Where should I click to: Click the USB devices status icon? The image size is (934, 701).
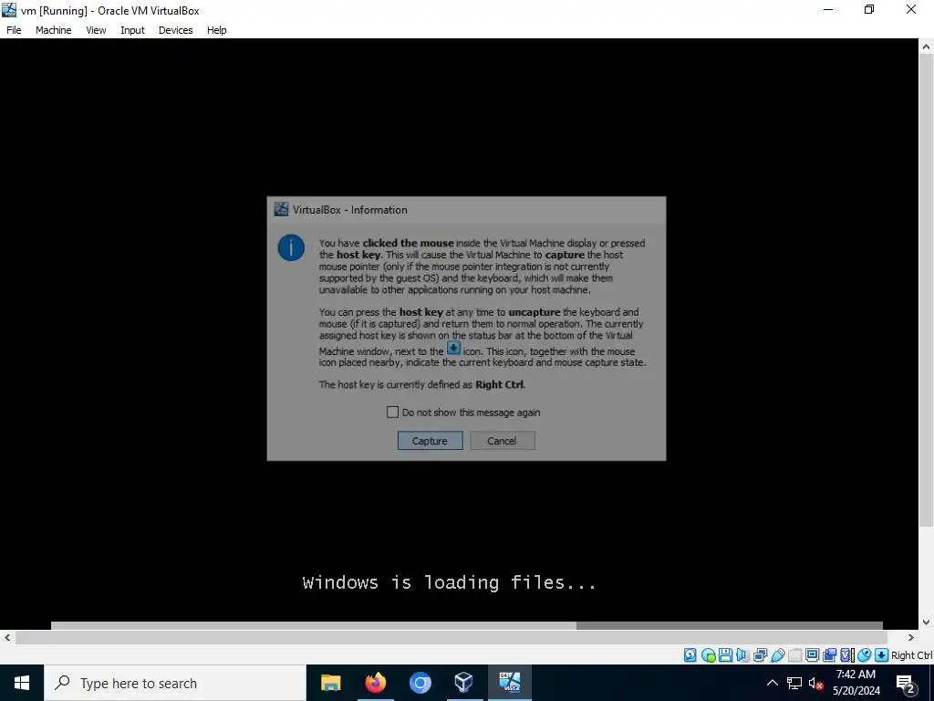point(778,655)
